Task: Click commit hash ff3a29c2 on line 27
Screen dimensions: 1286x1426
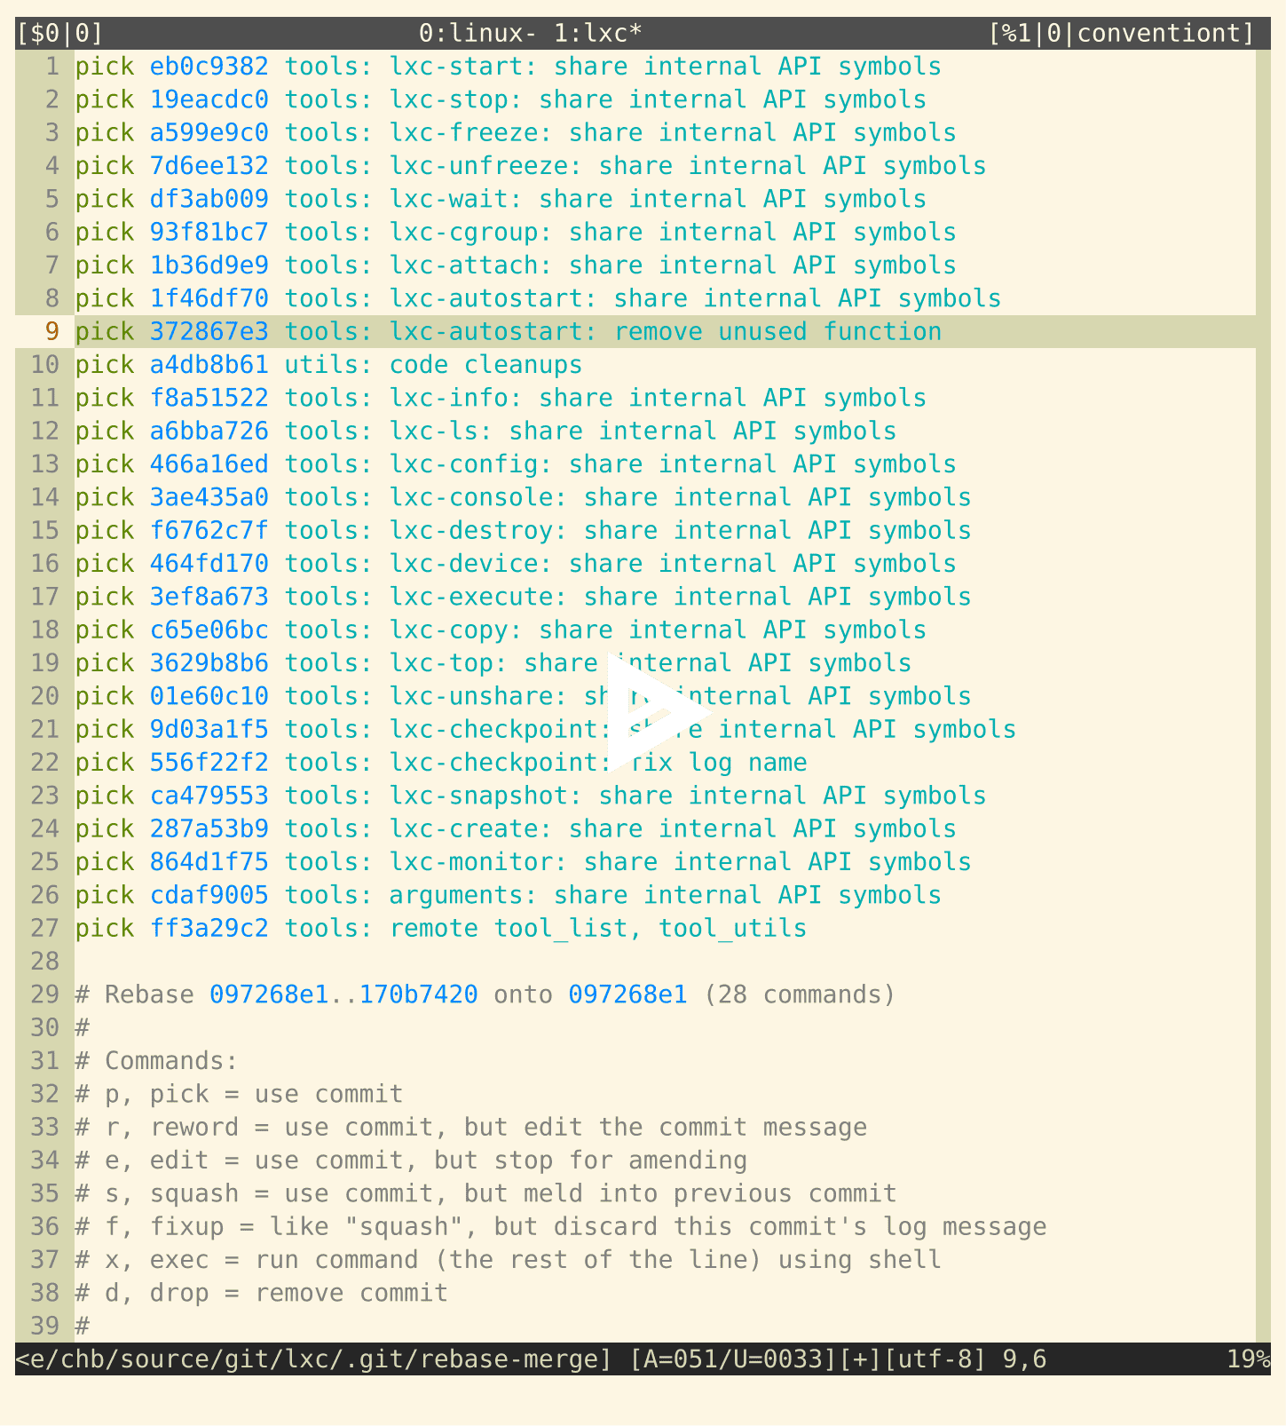Action: (209, 929)
